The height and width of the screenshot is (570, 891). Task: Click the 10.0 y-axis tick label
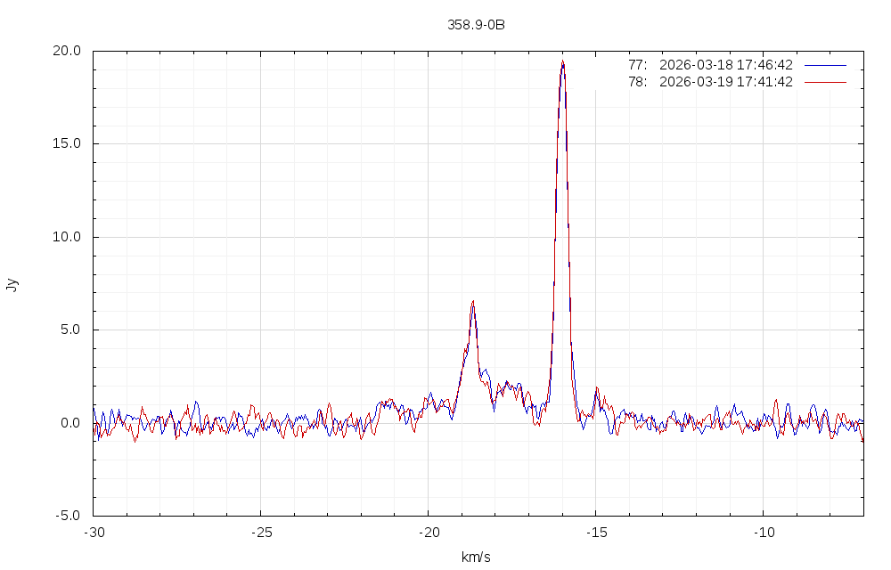pos(67,237)
